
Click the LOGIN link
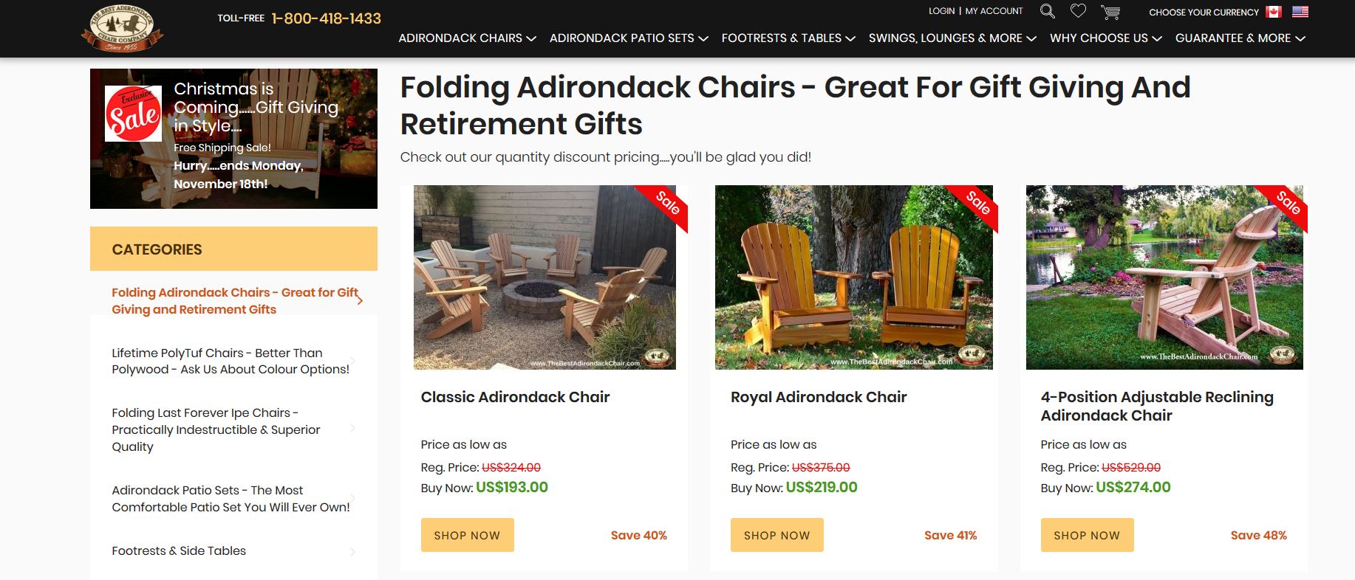(x=941, y=10)
